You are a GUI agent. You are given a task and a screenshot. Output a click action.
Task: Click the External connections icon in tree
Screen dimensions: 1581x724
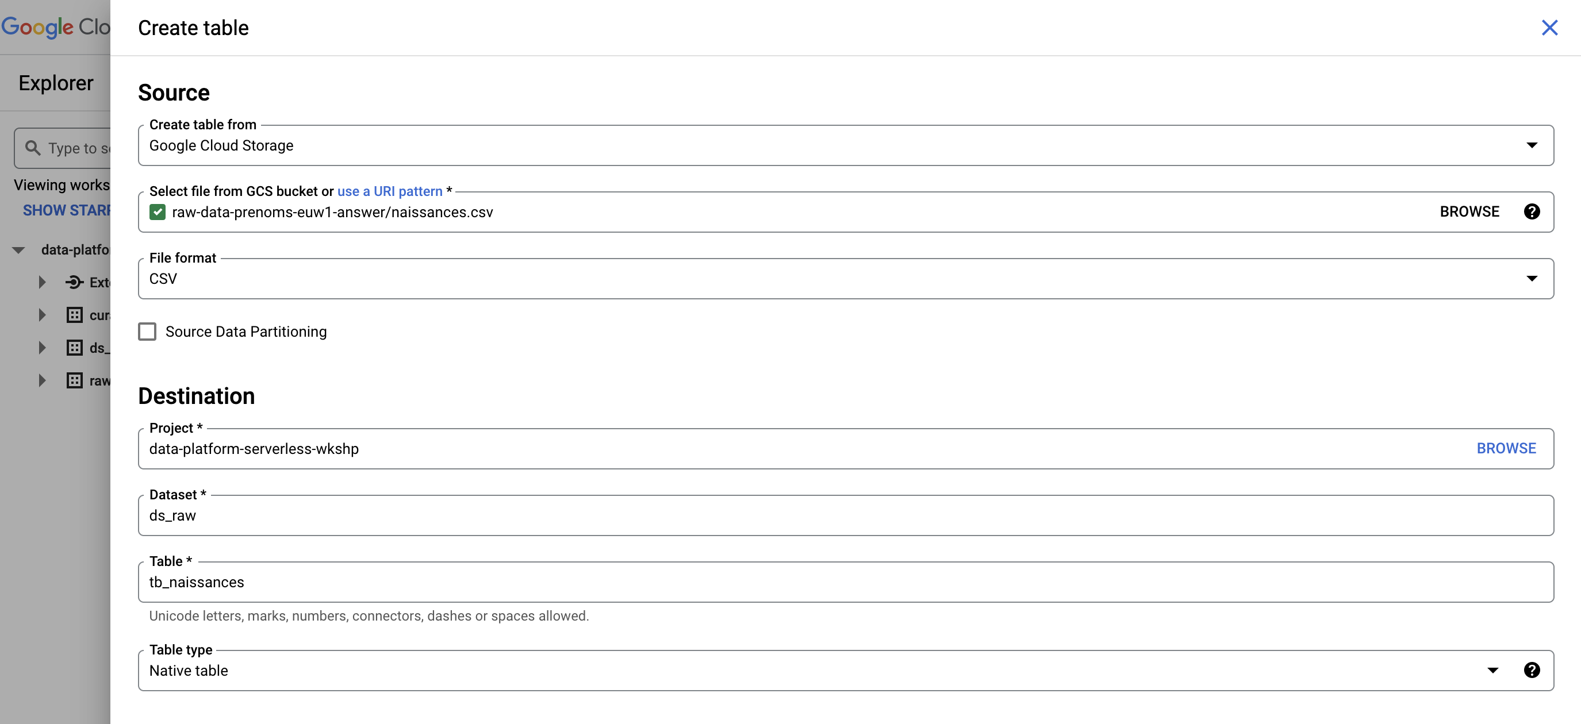(x=74, y=282)
